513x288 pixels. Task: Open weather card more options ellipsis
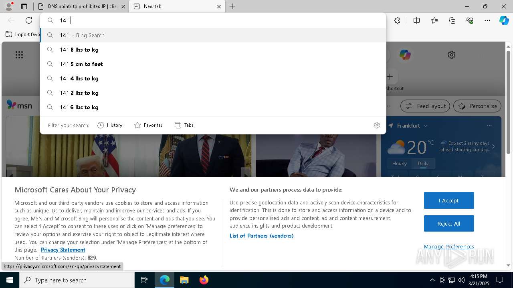pos(489,126)
